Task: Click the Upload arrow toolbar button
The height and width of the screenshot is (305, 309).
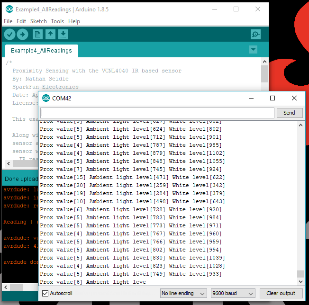Action: pyautogui.click(x=22, y=35)
